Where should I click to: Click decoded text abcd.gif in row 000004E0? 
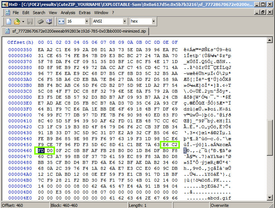click(x=219, y=198)
